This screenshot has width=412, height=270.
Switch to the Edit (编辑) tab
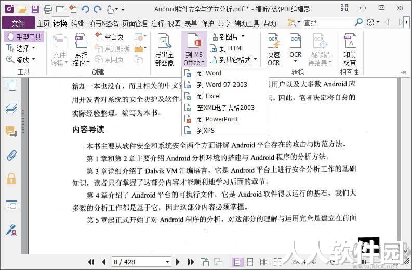(x=77, y=23)
